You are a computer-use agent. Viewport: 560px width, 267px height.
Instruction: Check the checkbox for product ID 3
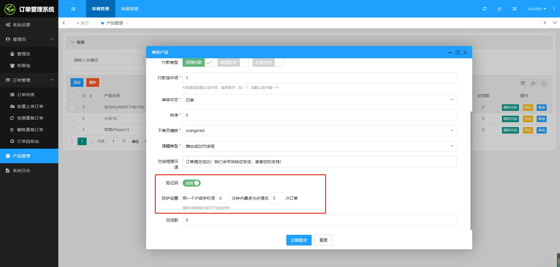point(72,107)
